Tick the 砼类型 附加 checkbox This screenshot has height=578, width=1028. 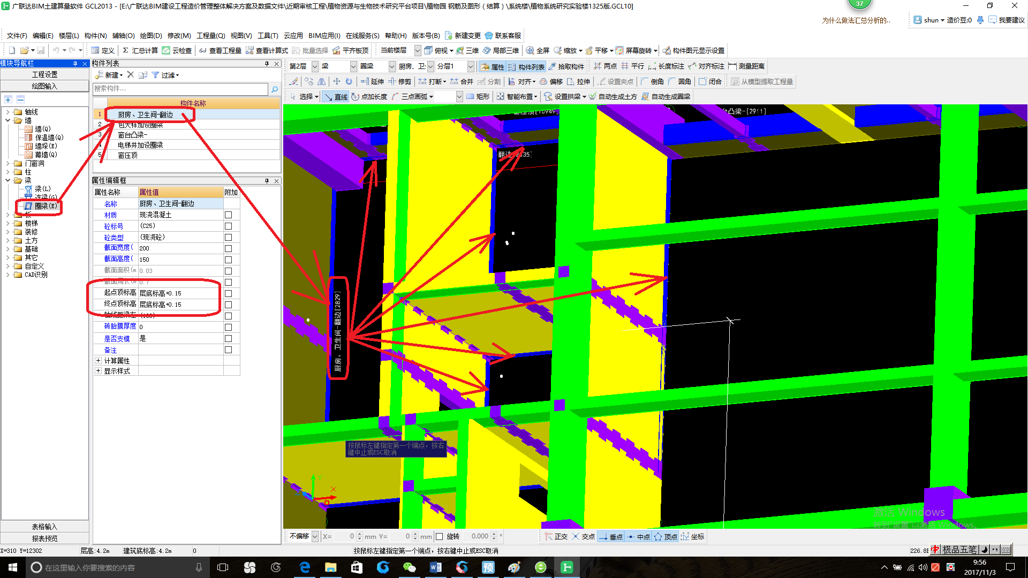click(x=228, y=238)
